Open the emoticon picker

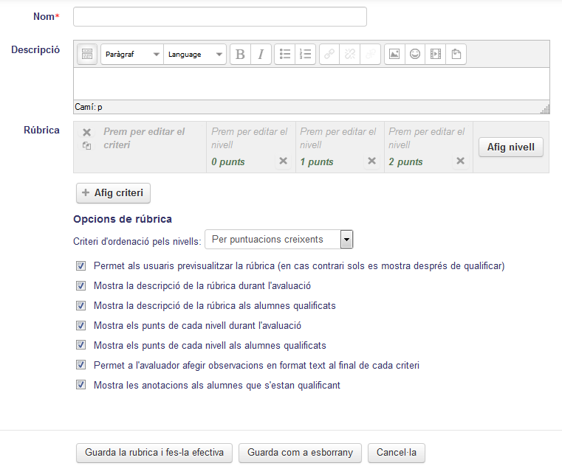point(415,55)
